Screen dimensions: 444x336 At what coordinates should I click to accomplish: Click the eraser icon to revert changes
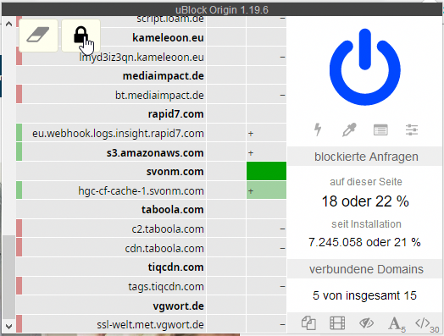coord(38,36)
